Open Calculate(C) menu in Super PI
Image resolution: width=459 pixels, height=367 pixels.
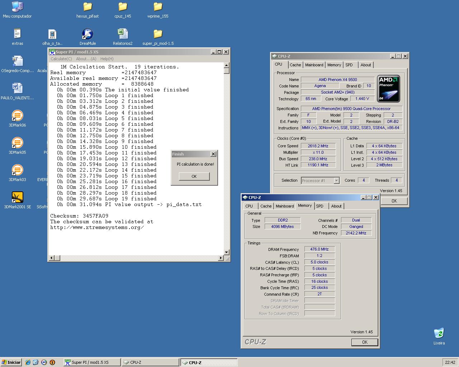pyautogui.click(x=61, y=59)
